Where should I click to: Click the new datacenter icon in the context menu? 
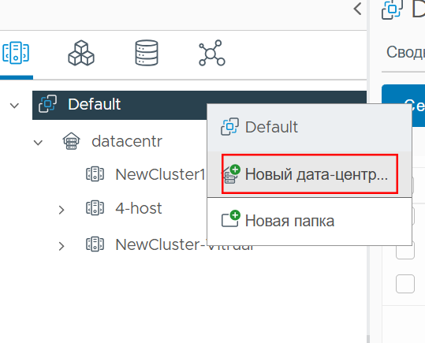231,174
